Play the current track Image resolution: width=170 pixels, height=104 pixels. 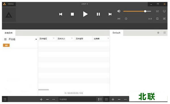tap(85, 14)
